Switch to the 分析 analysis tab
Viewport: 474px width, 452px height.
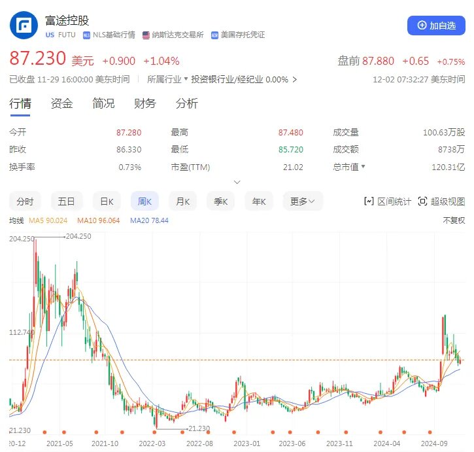click(x=187, y=104)
